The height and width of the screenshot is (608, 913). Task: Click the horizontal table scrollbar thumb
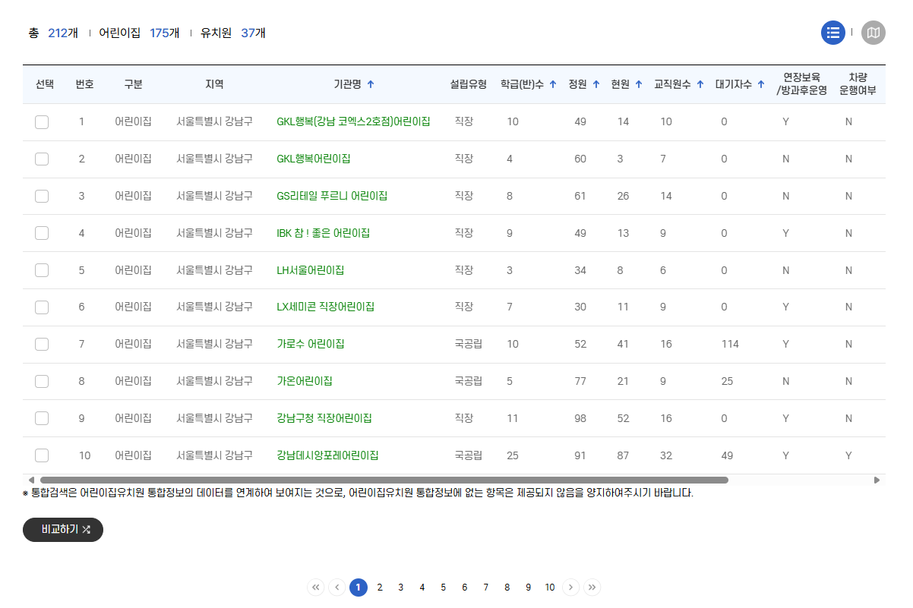(384, 480)
